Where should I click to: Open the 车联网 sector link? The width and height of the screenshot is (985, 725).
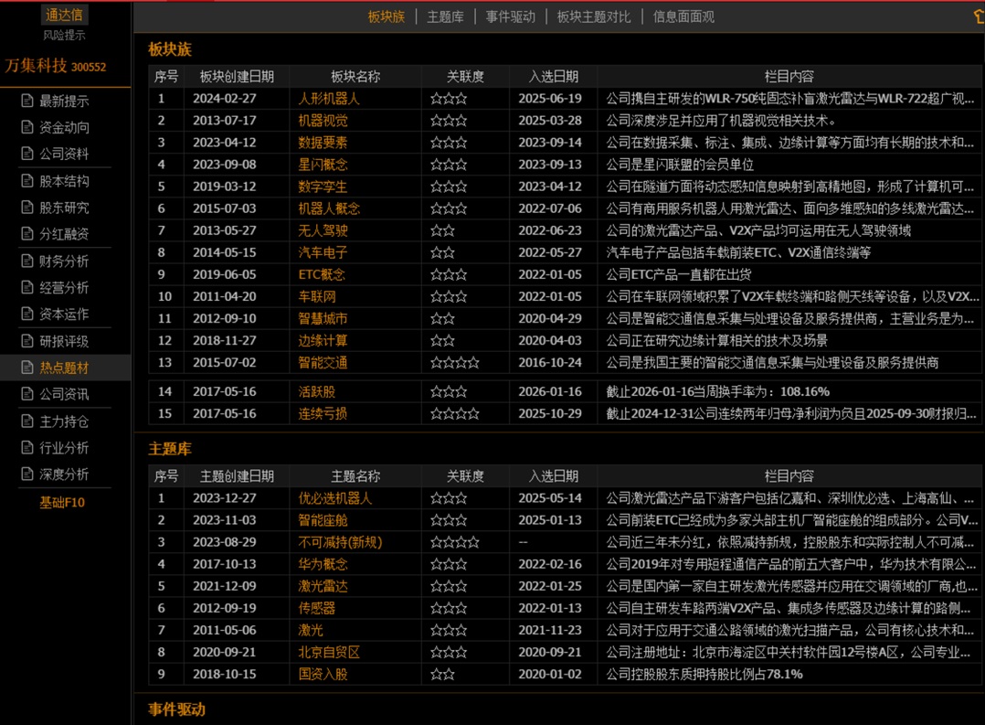point(316,297)
